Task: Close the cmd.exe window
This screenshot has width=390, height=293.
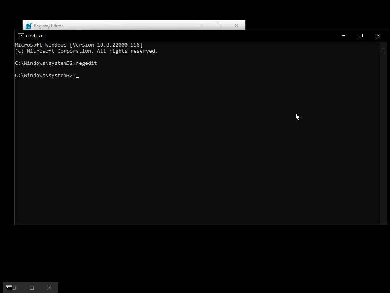Action: coord(378,35)
